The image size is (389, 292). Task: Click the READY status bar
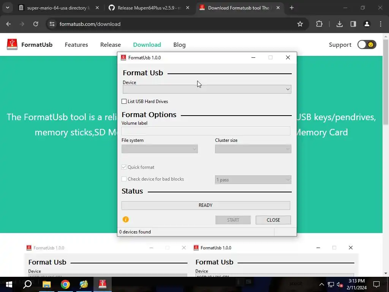206,205
